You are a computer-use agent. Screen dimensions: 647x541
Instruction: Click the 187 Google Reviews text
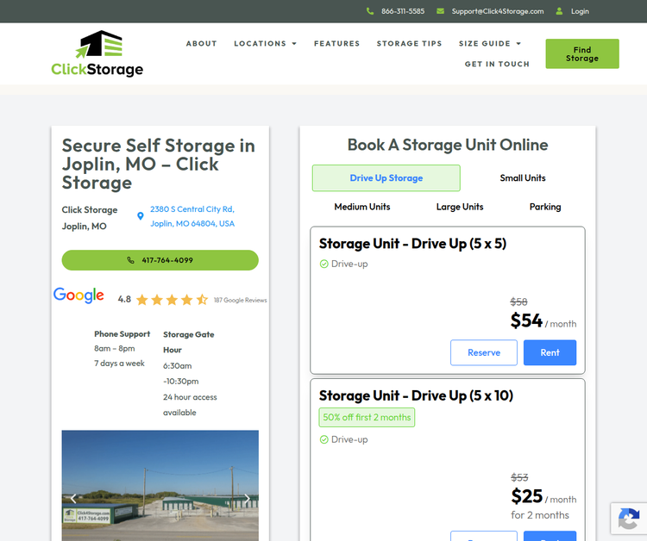click(240, 301)
